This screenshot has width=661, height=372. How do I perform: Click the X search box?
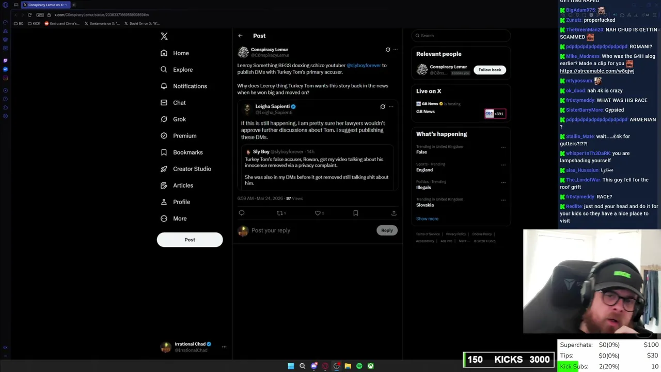461,36
